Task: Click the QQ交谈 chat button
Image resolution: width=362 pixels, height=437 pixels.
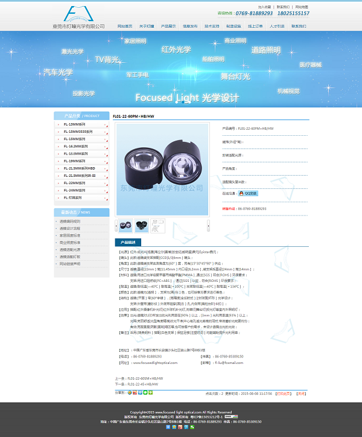Action: 248,193
